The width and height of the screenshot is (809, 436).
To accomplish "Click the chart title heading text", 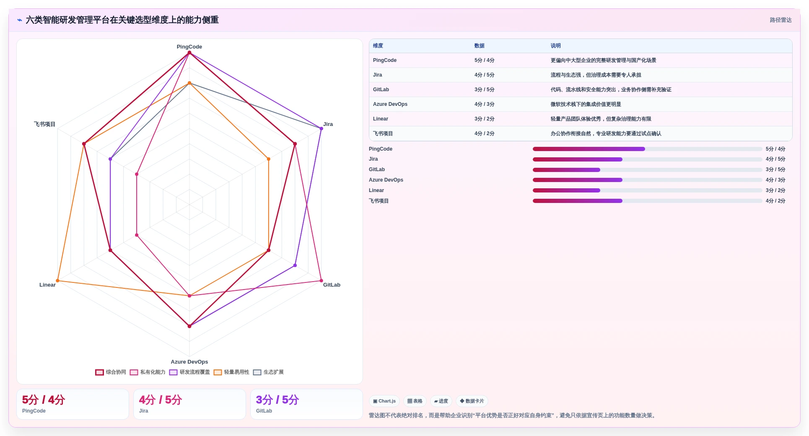I will click(122, 20).
